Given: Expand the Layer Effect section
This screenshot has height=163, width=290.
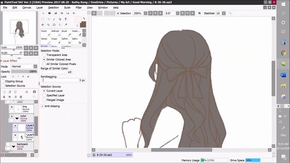Looking at the screenshot, I should (1, 61).
